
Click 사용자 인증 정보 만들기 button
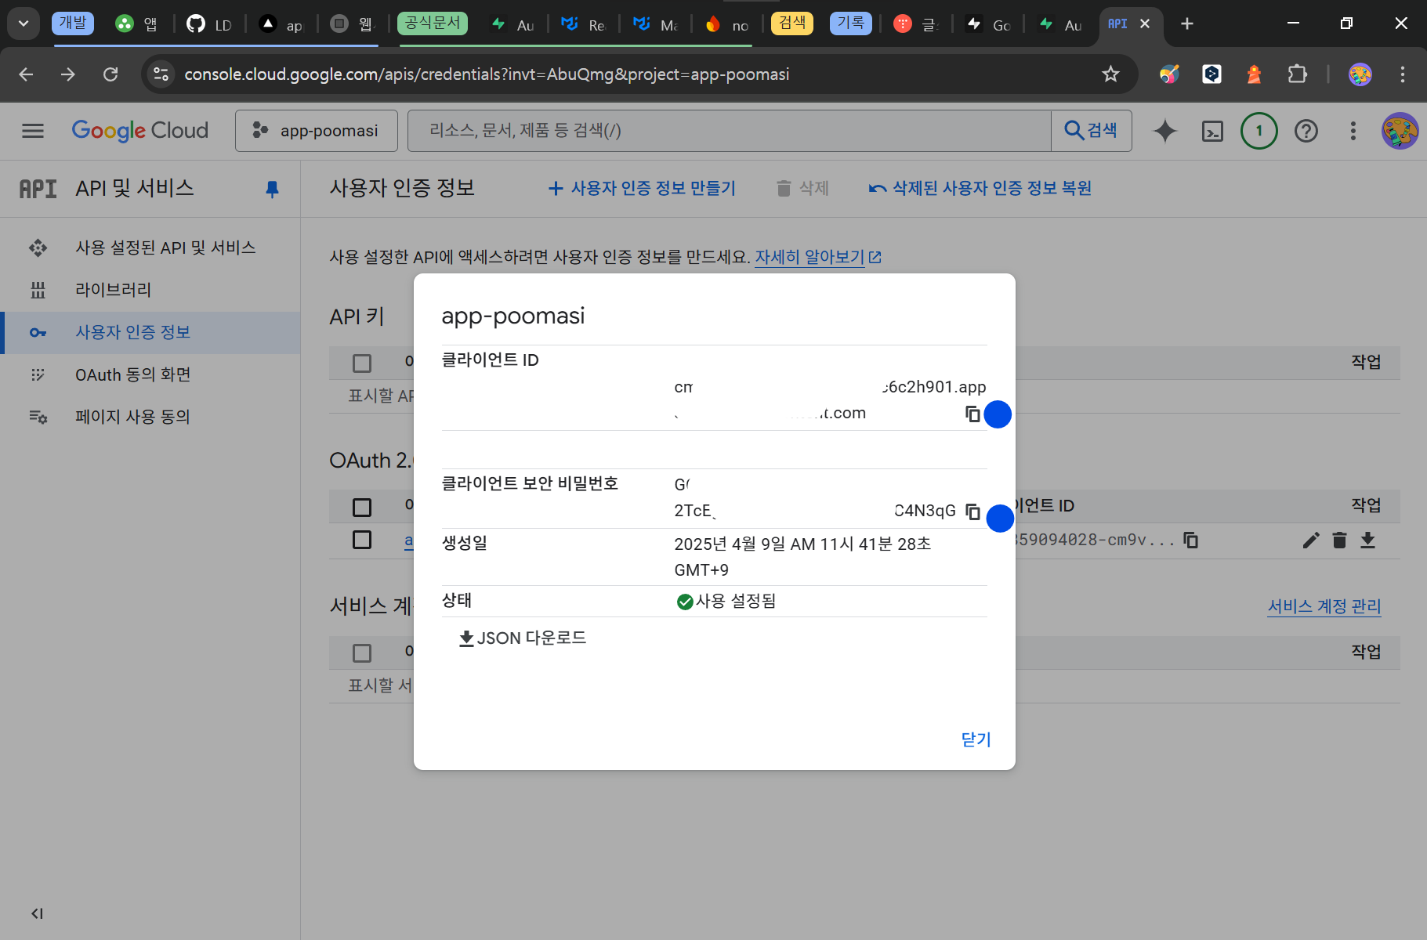pyautogui.click(x=642, y=188)
